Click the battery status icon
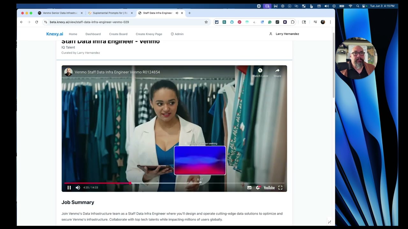The image size is (408, 229). (342, 6)
